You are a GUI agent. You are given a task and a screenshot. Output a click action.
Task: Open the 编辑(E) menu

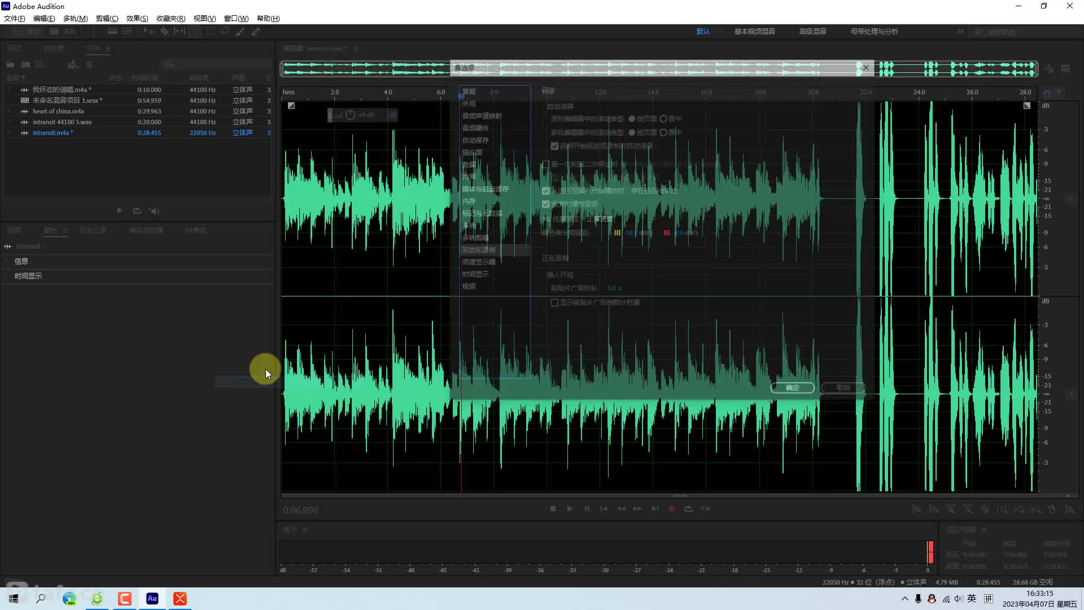click(44, 18)
